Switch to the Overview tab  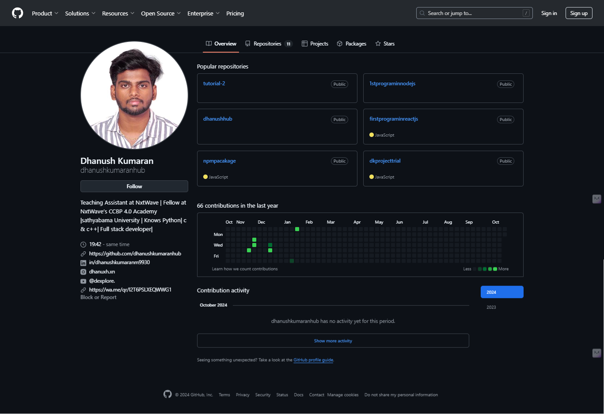point(221,44)
